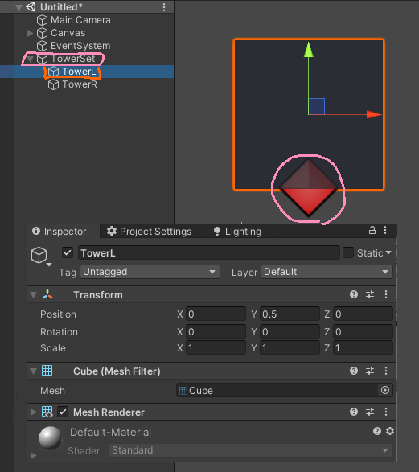Expand the Canvas hierarchy node
The width and height of the screenshot is (419, 472).
[30, 33]
